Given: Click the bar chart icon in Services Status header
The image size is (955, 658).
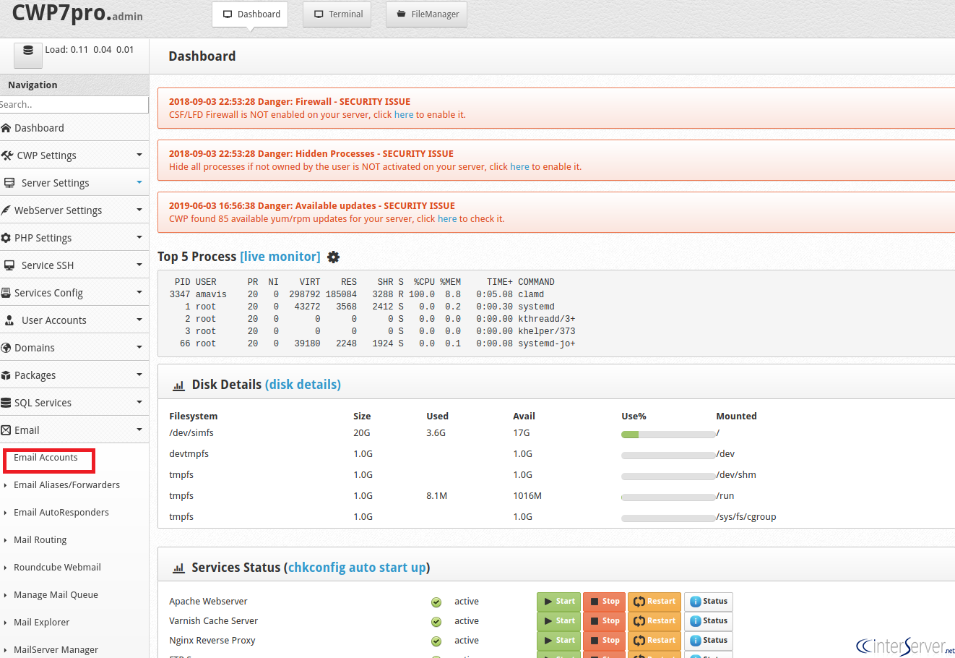Looking at the screenshot, I should pos(178,568).
